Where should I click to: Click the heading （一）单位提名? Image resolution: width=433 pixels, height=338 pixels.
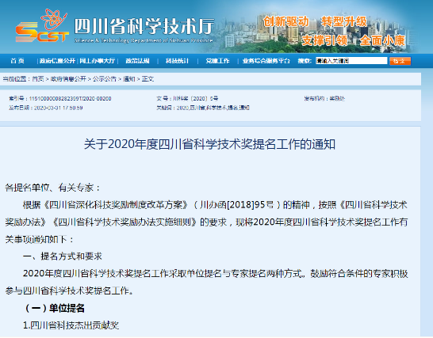55,308
